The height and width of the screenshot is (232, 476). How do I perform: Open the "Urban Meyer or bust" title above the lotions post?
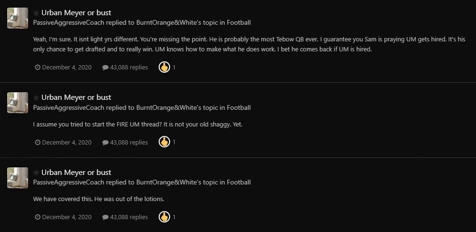tap(76, 173)
